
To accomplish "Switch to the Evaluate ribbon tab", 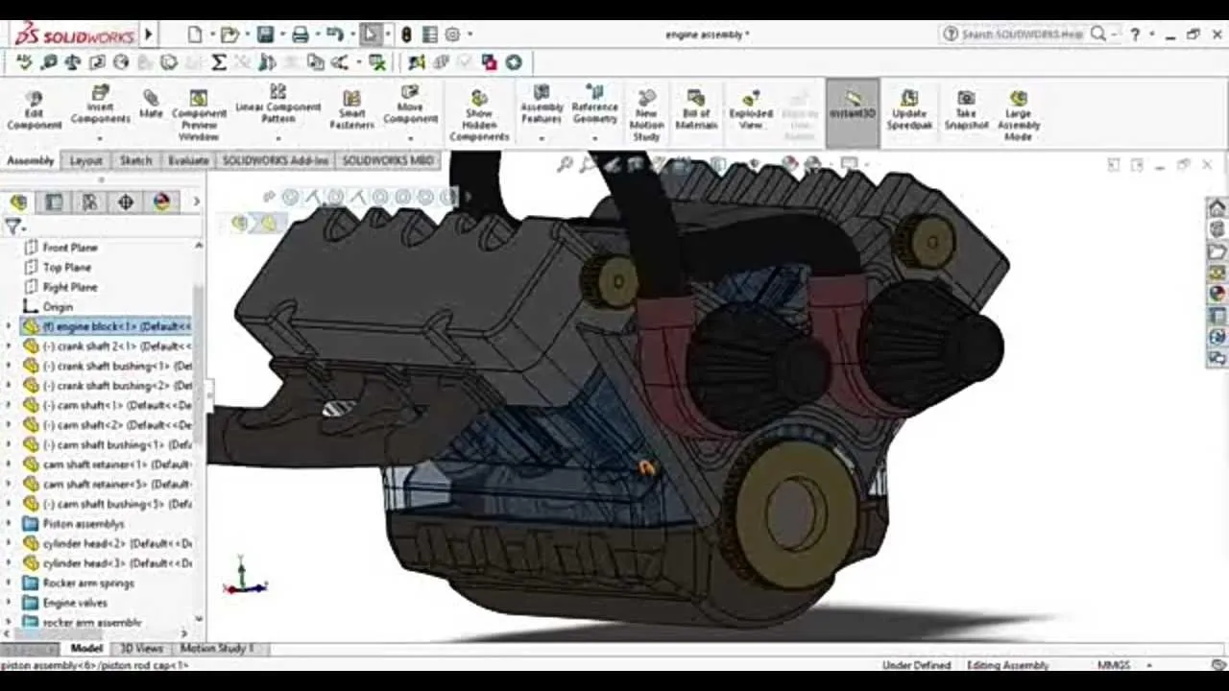I will point(188,160).
